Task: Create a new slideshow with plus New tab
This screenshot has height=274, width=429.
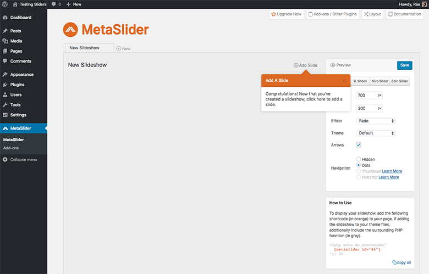Action: [123, 49]
